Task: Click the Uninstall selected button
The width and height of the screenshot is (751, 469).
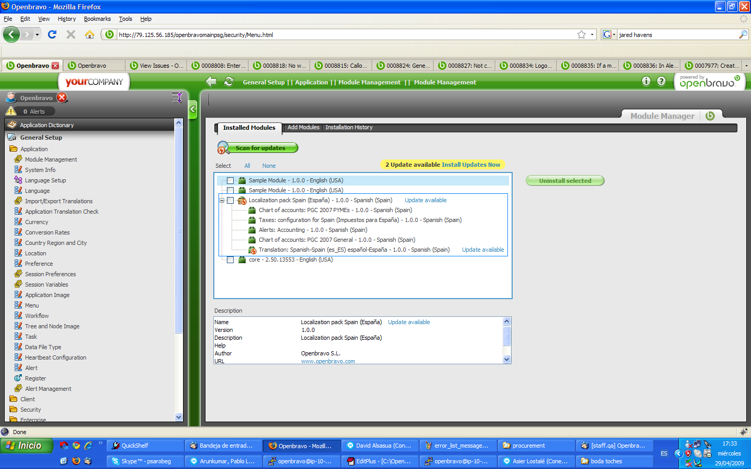Action: [x=565, y=181]
